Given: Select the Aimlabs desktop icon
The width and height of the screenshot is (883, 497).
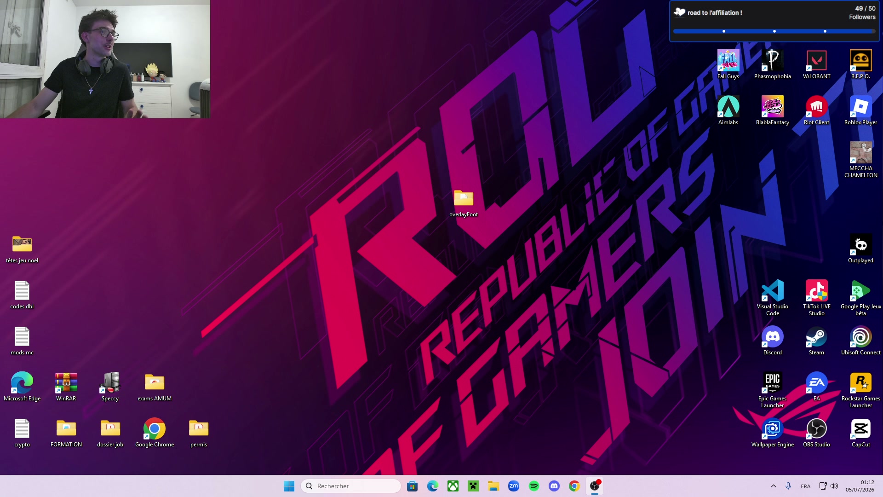Looking at the screenshot, I should [x=728, y=111].
